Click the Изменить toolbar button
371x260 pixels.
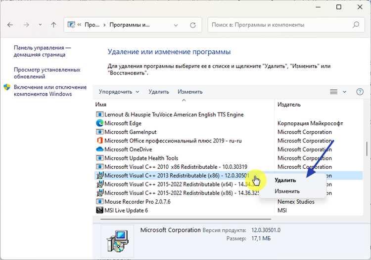tap(190, 92)
